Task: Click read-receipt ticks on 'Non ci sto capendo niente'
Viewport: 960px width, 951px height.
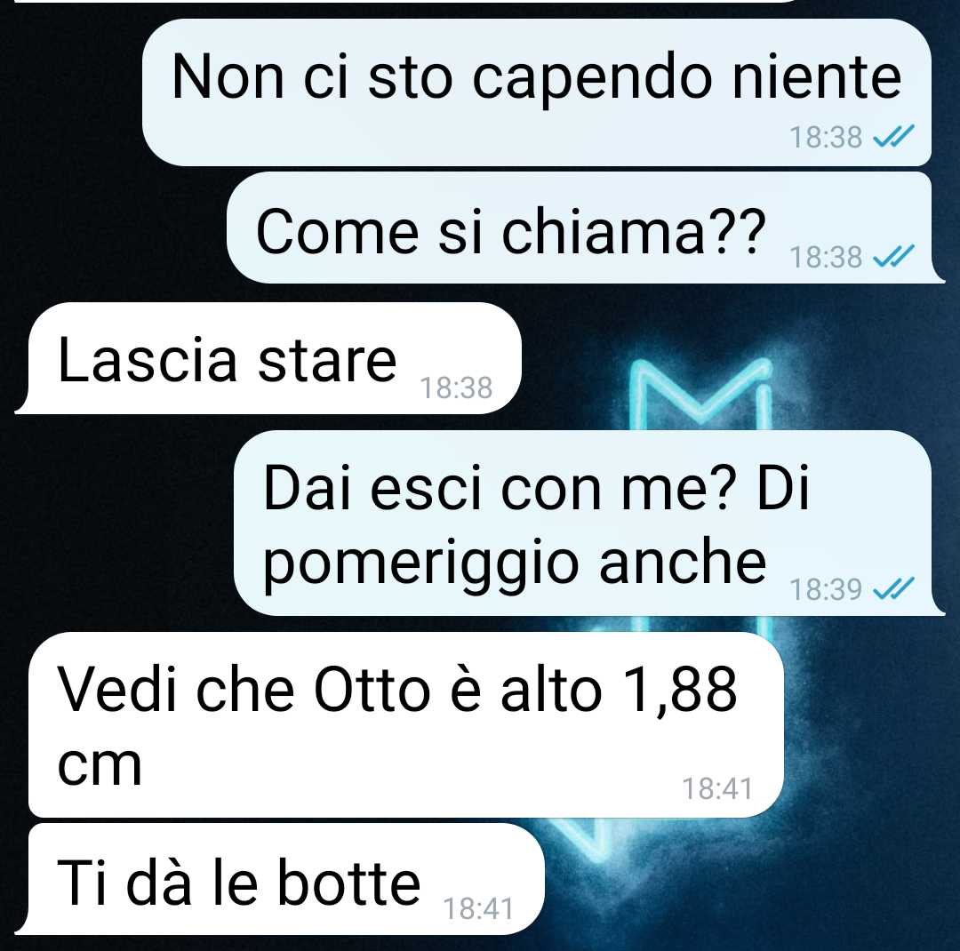Action: (893, 136)
